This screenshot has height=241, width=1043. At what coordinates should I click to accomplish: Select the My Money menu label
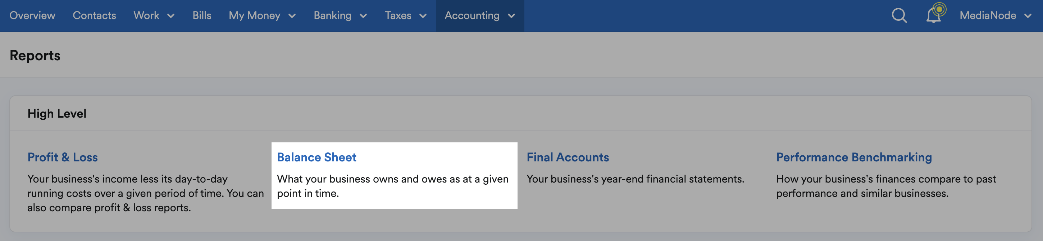[x=254, y=16]
